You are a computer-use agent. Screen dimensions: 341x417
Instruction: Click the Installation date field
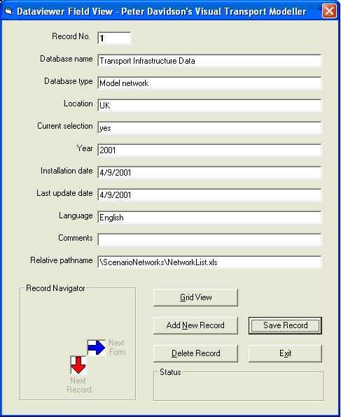[x=209, y=173]
